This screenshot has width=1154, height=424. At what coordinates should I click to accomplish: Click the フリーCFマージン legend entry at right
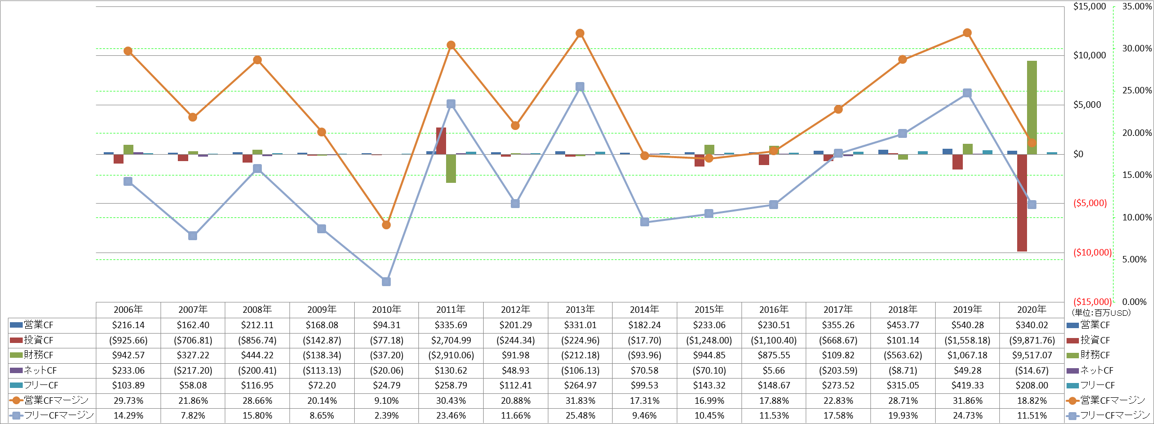click(1108, 416)
